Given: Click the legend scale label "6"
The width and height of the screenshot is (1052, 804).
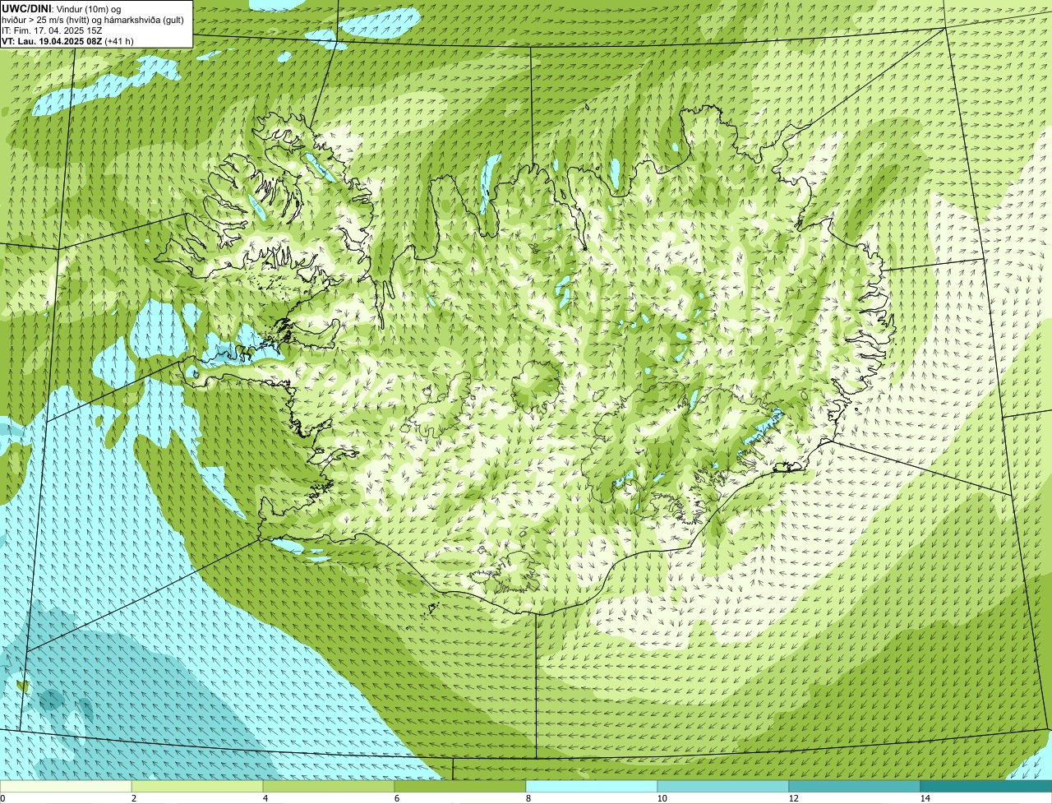Looking at the screenshot, I should coord(396,798).
